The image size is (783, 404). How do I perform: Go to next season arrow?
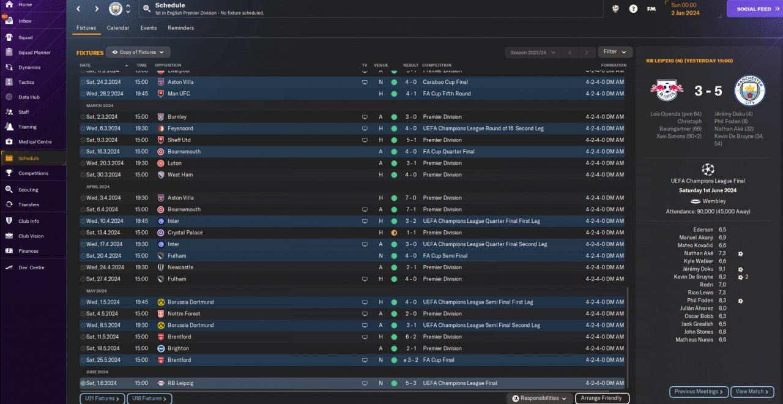click(587, 53)
